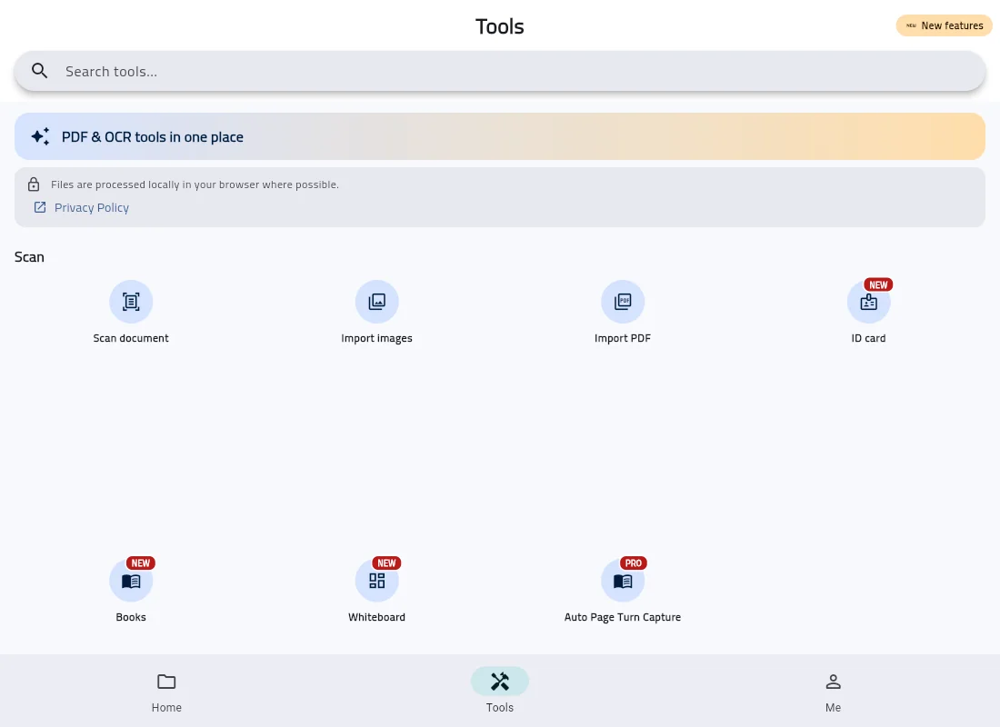Click 'Files are processed locally' text
Image resolution: width=1000 pixels, height=727 pixels.
(195, 184)
